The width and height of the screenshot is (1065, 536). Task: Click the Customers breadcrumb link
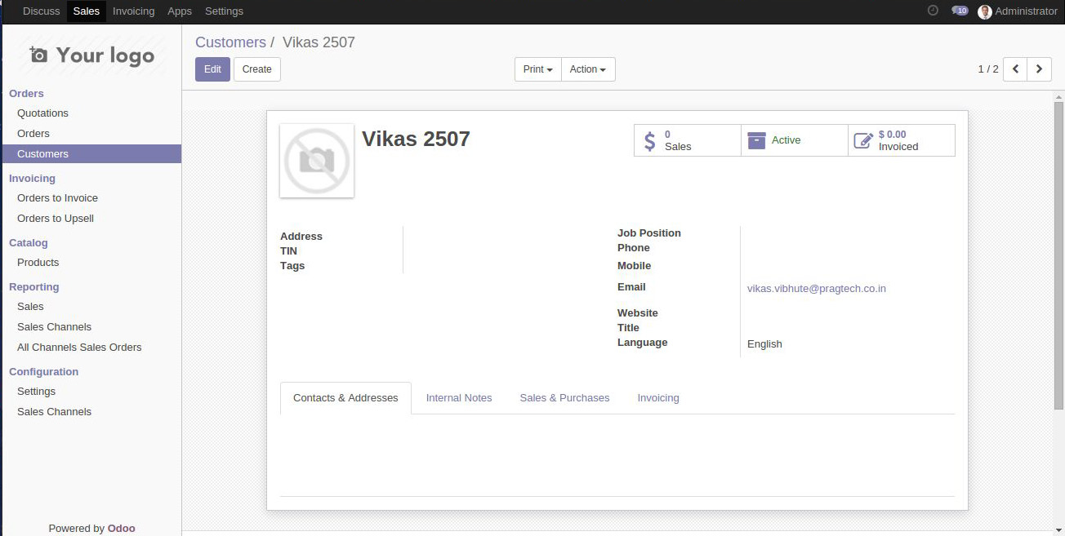point(230,42)
